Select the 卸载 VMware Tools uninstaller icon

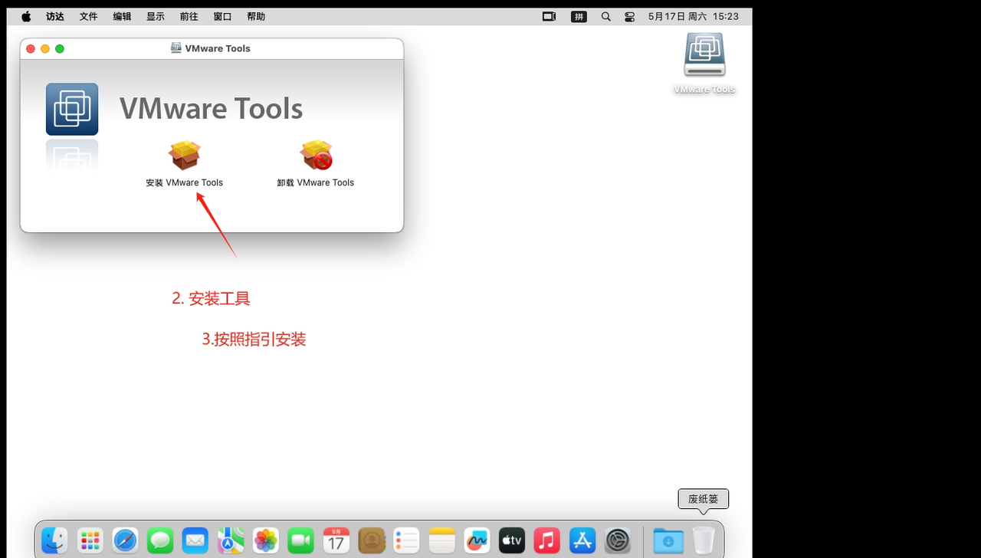(316, 155)
